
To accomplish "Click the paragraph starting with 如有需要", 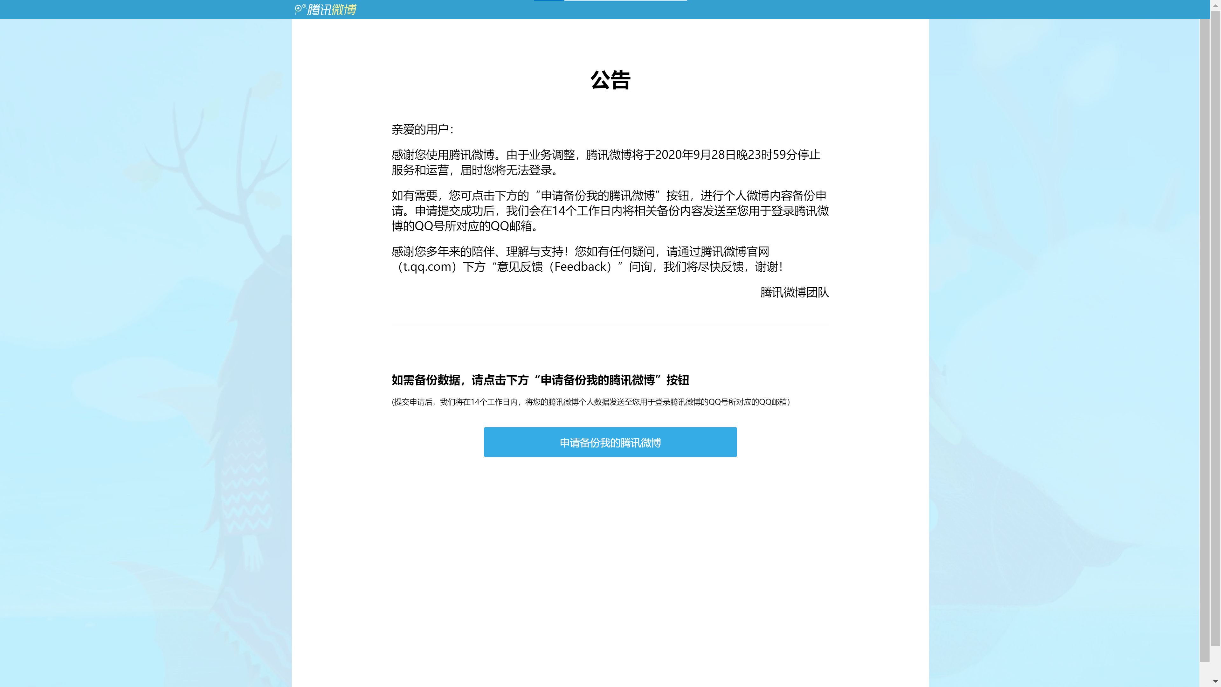I will tap(610, 211).
